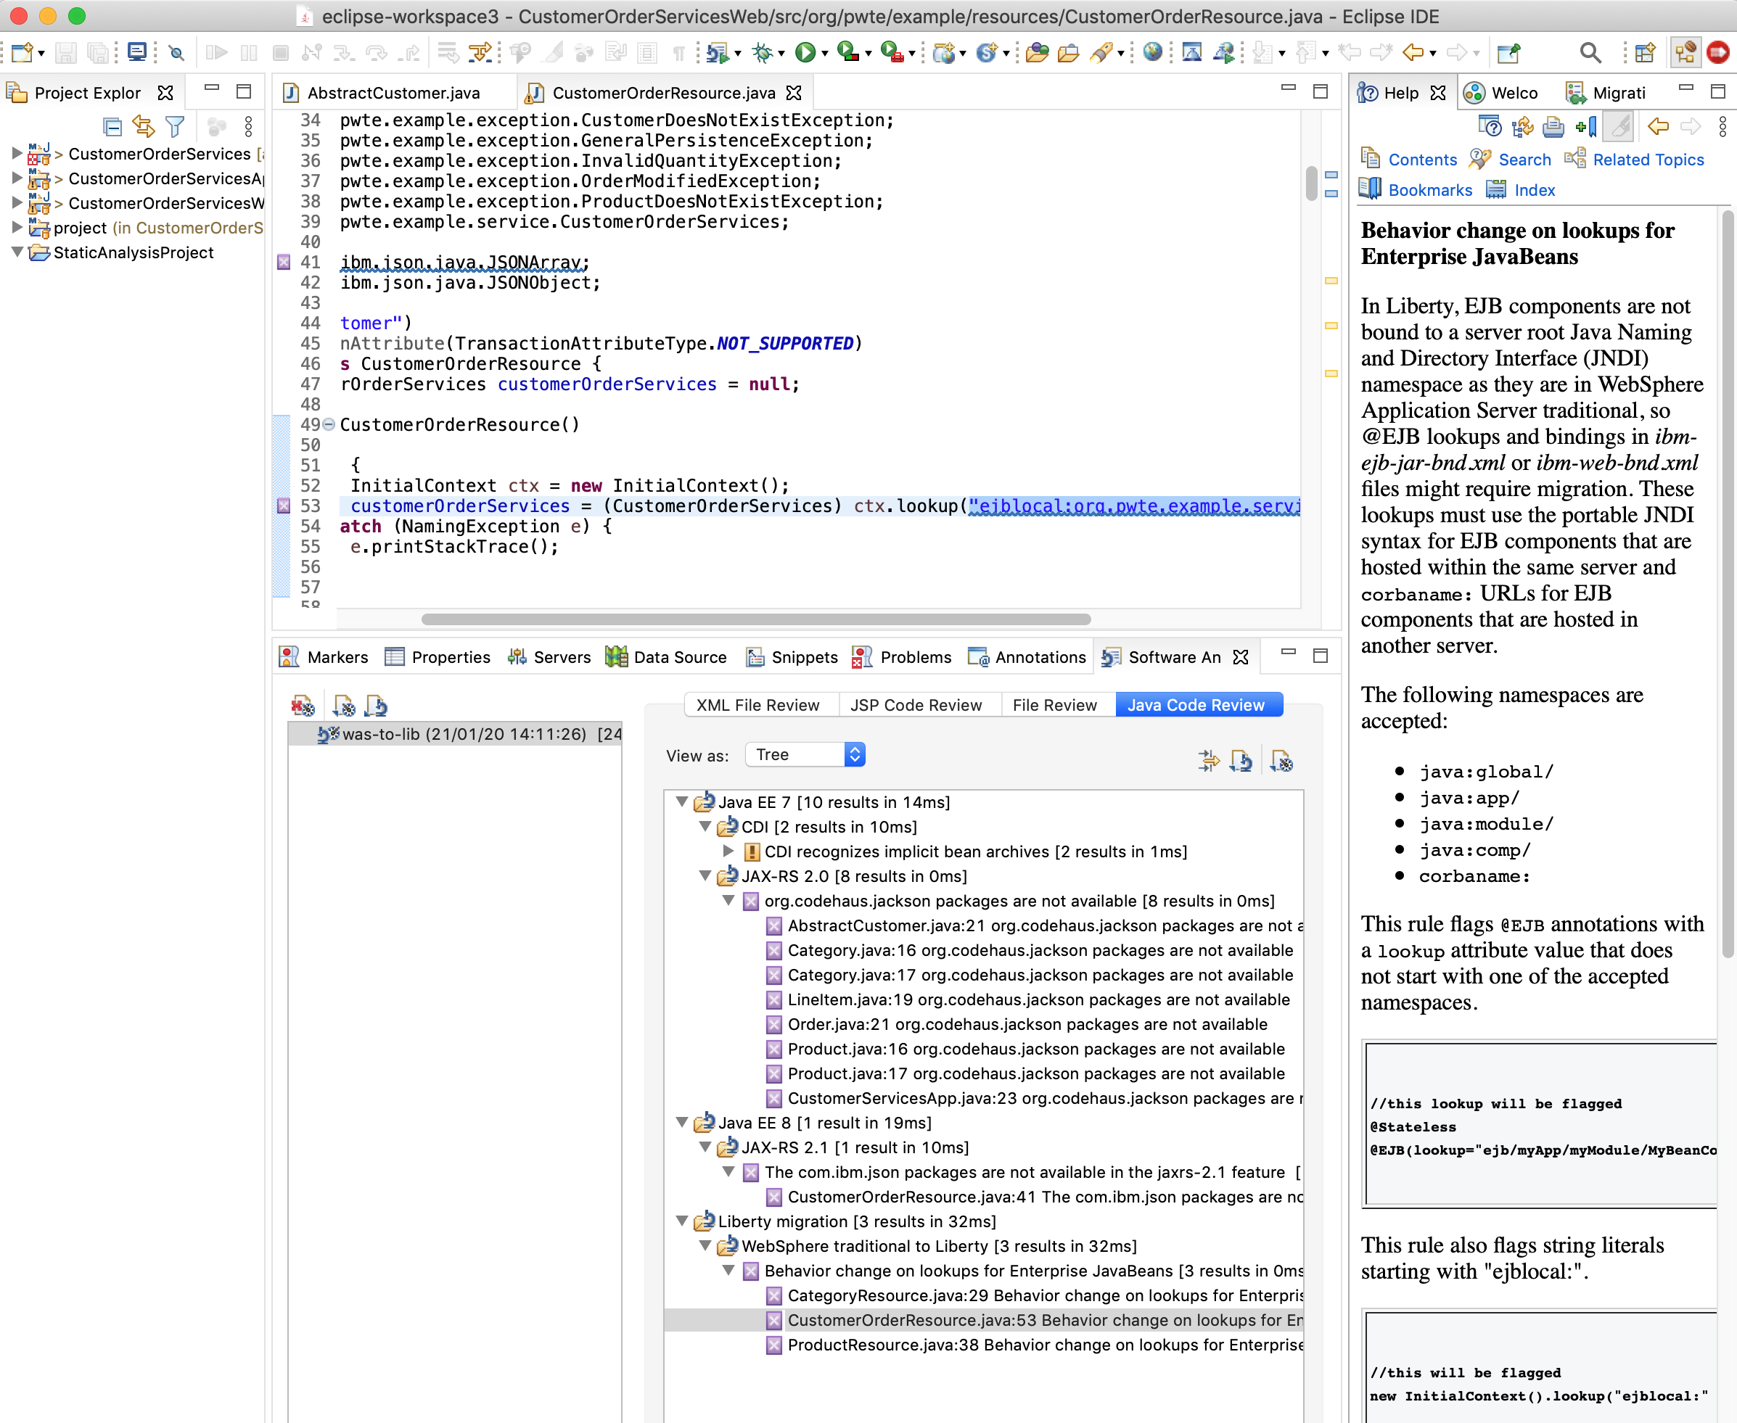Viewport: 1737px width, 1423px height.
Task: Click the Contents link in Help
Action: [x=1421, y=160]
